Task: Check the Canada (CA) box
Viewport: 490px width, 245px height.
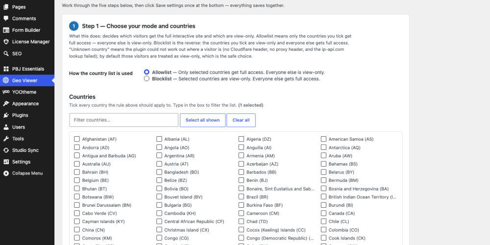Action: click(323, 213)
